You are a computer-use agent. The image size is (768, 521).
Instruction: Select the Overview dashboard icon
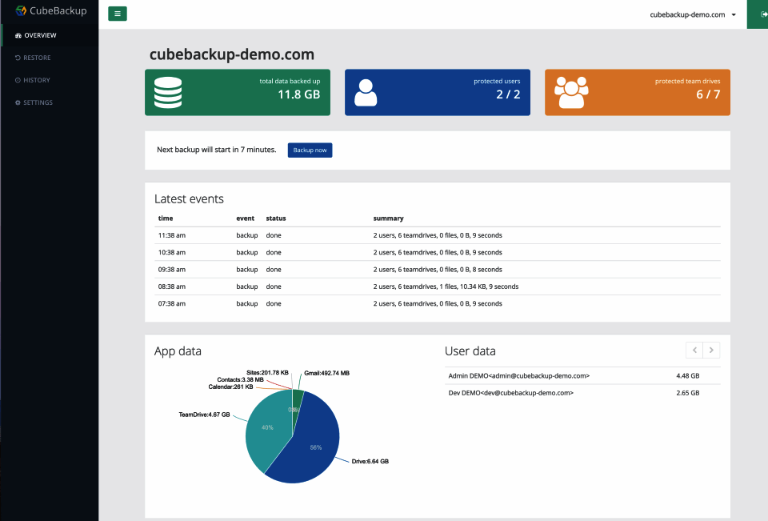click(17, 35)
